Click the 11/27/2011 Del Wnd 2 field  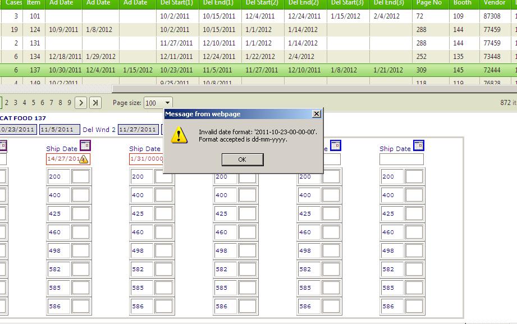[x=138, y=130]
